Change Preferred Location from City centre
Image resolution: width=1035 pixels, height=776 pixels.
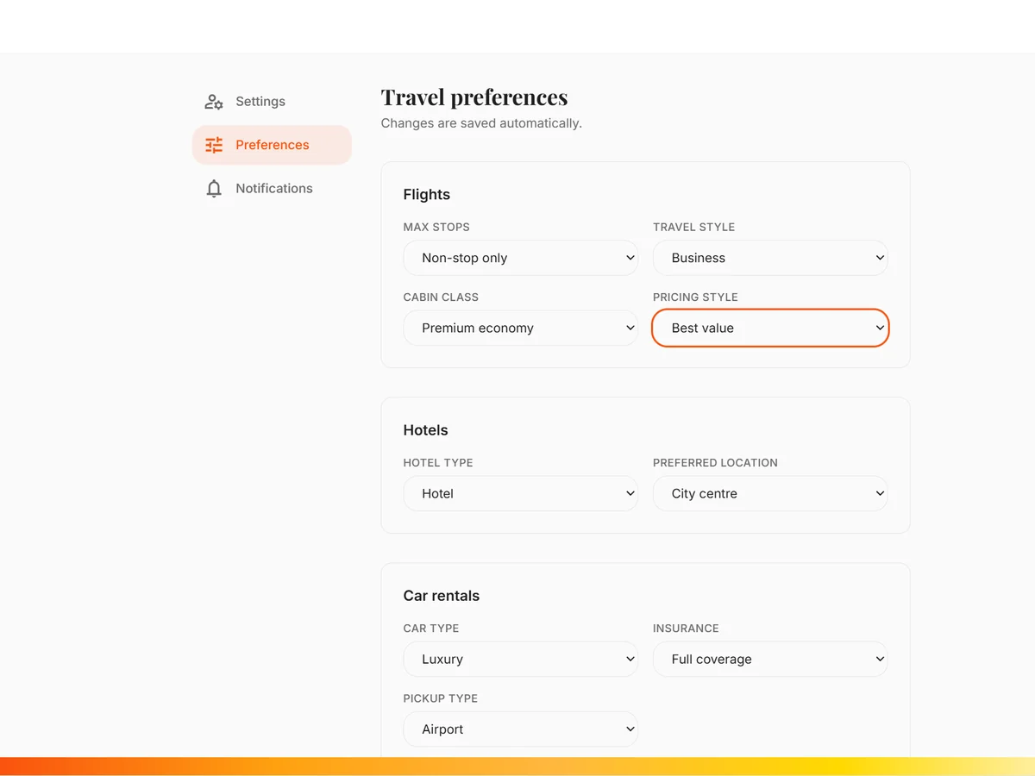point(770,494)
